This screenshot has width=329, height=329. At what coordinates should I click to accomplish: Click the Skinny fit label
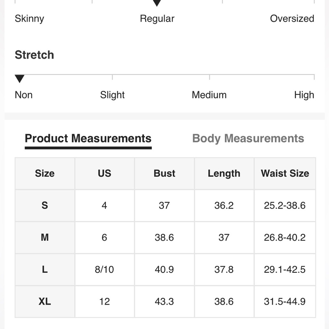click(29, 19)
